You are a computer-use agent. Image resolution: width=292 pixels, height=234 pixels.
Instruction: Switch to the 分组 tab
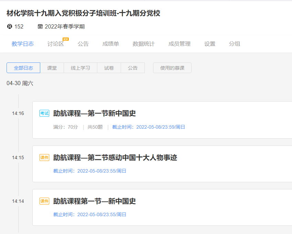tap(234, 44)
